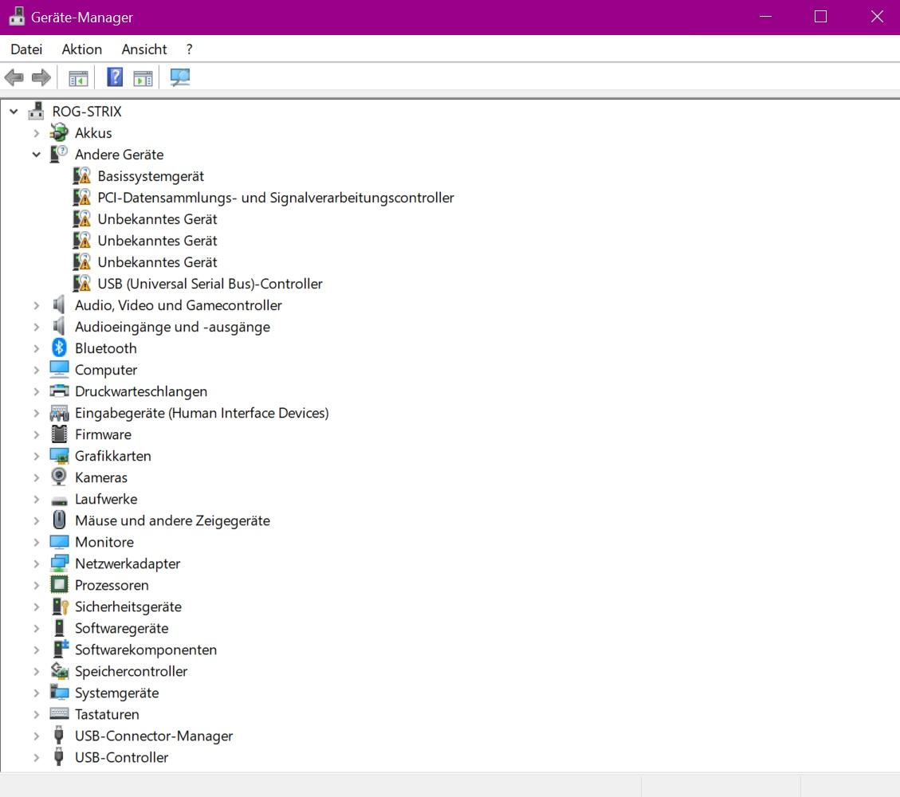
Task: Select PCI-Datensammlungs- und Signalverarbeitungscontroller
Action: pyautogui.click(x=276, y=198)
